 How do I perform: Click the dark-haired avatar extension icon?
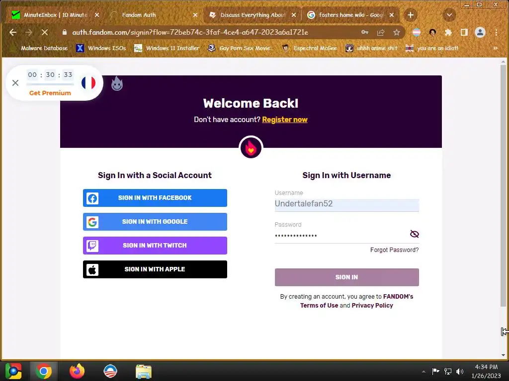(x=432, y=32)
